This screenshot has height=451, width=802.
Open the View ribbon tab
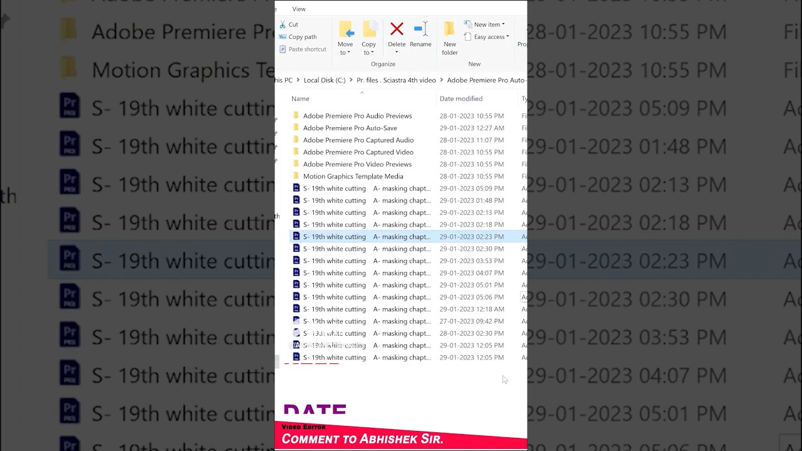(x=299, y=9)
